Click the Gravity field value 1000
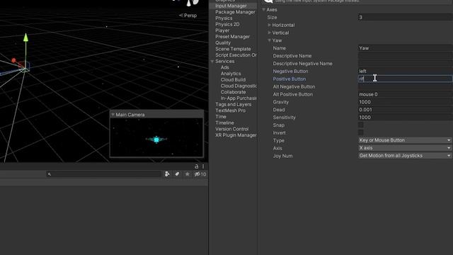Viewport: 453px width, 255px height. pyautogui.click(x=406, y=102)
